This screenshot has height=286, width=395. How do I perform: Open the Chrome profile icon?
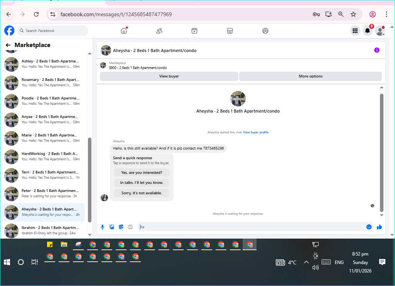click(373, 14)
